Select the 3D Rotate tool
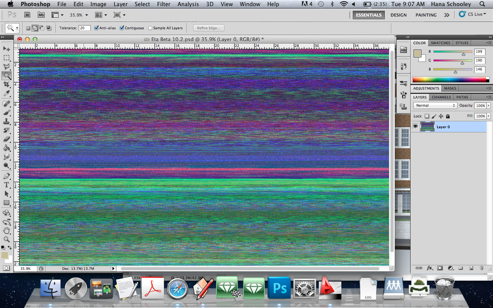 (7, 213)
